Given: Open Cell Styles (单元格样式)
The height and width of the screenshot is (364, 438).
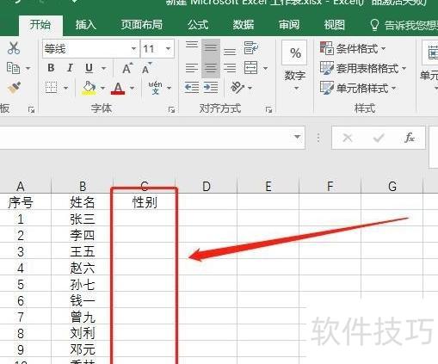Looking at the screenshot, I should [x=358, y=88].
